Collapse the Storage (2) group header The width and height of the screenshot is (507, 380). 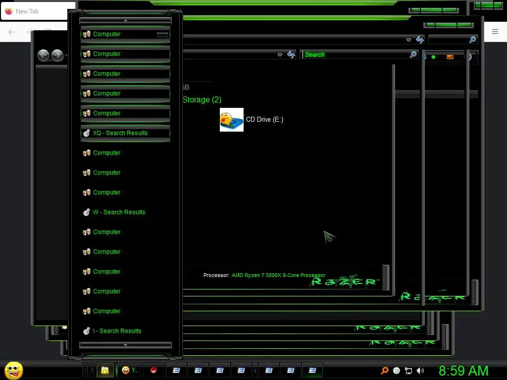click(x=202, y=100)
